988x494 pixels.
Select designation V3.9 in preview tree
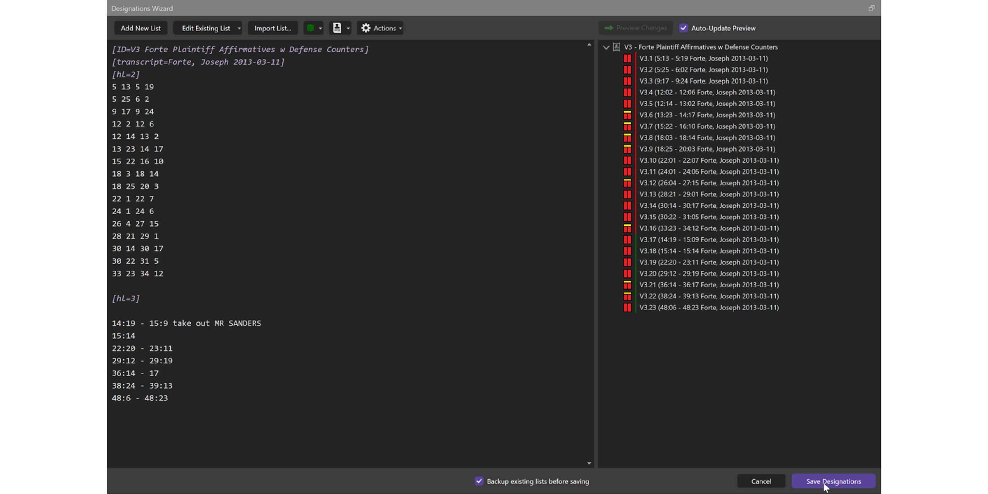pyautogui.click(x=707, y=149)
